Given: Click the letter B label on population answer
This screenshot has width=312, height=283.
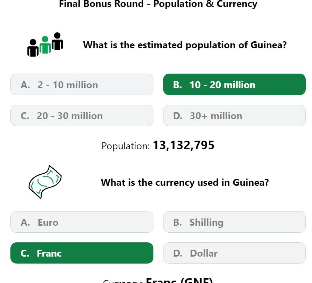Looking at the screenshot, I should click(177, 85).
